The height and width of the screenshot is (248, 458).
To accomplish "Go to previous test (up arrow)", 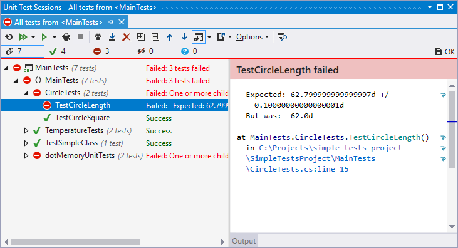I will 170,37.
